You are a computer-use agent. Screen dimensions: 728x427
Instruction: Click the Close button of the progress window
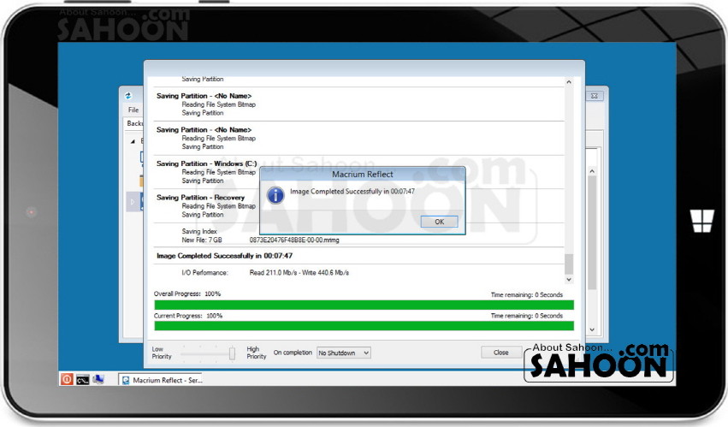(500, 353)
